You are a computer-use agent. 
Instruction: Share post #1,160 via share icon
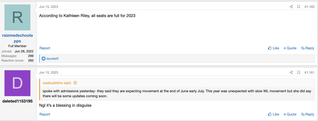click(291, 7)
